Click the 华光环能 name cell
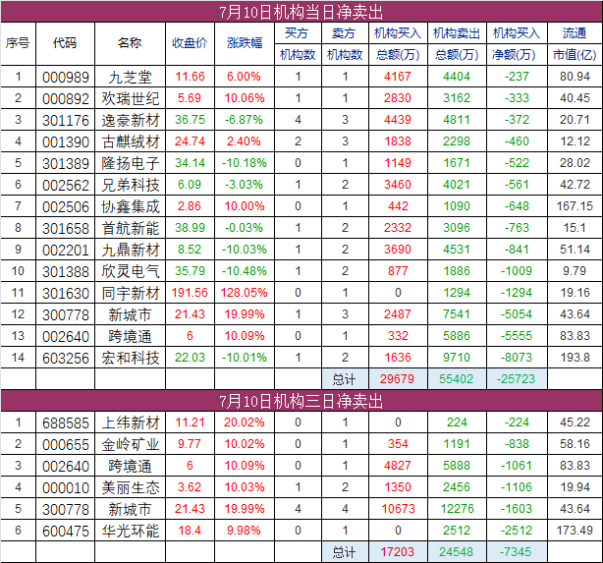The image size is (603, 563). pyautogui.click(x=131, y=531)
